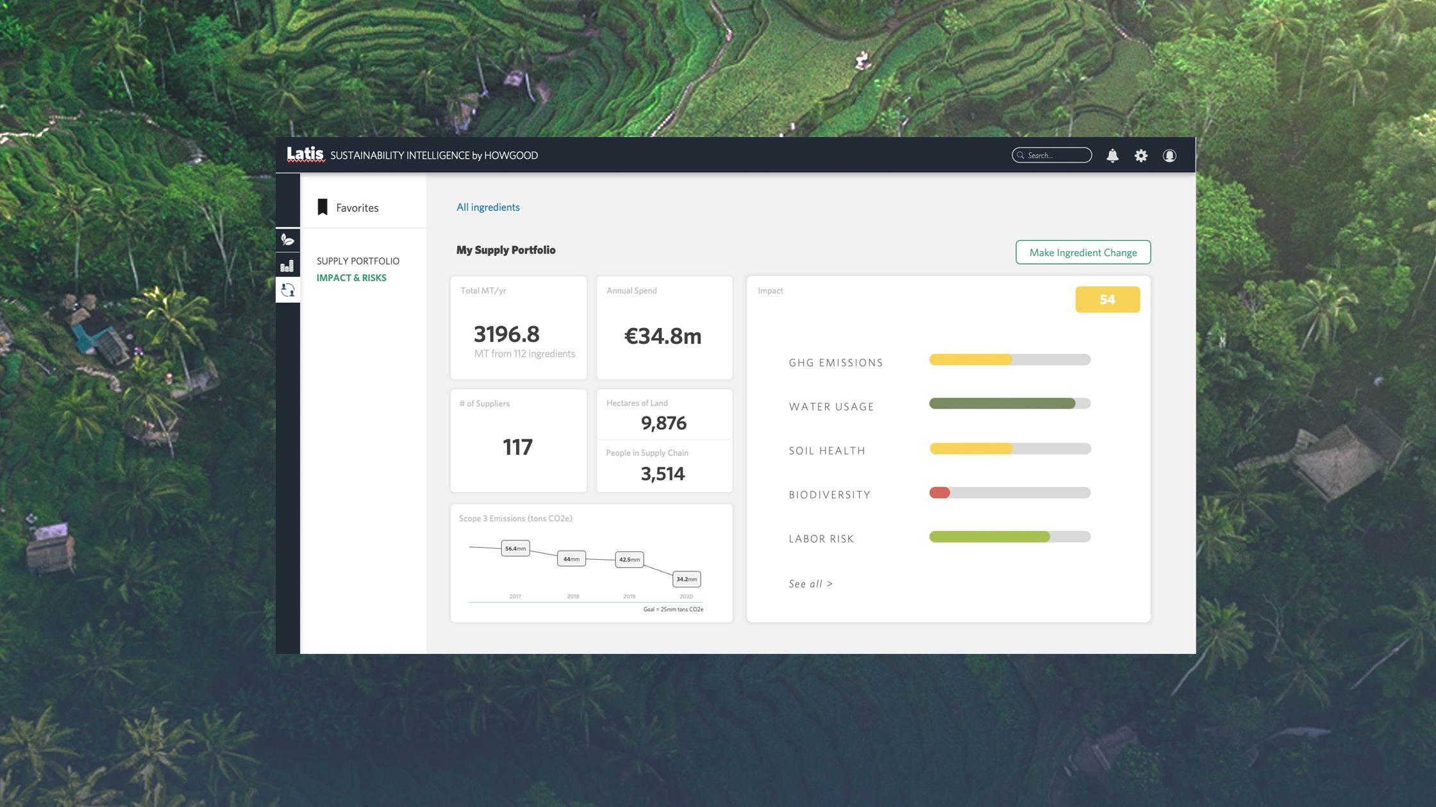The width and height of the screenshot is (1436, 807).
Task: Click the search magnifier icon
Action: [1020, 155]
